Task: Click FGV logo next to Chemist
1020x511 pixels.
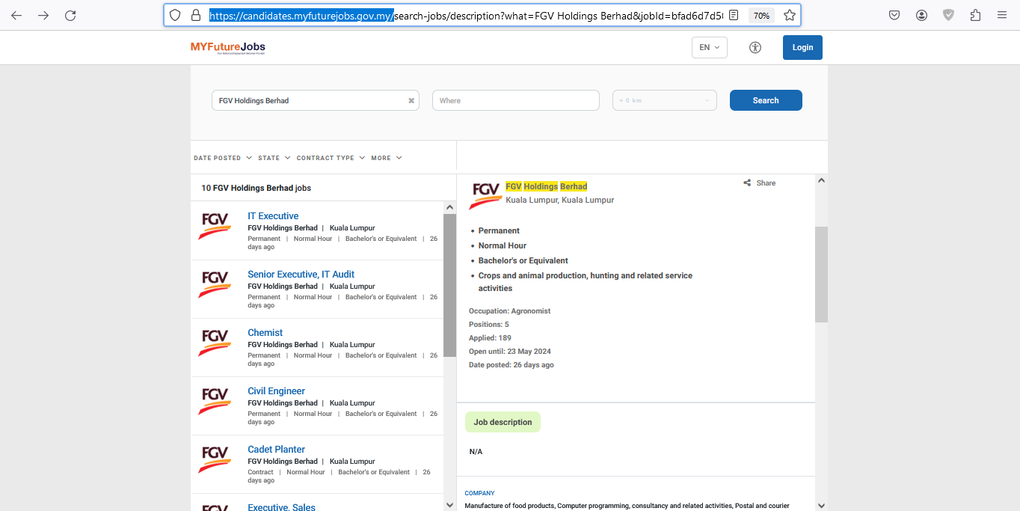Action: [x=215, y=343]
